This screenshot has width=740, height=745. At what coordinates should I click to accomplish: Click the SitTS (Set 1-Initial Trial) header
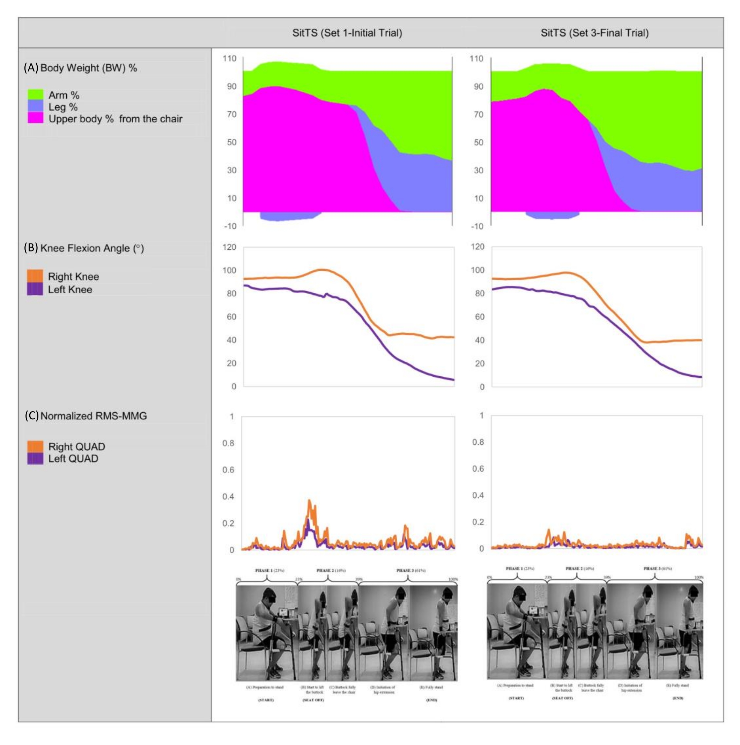[347, 33]
